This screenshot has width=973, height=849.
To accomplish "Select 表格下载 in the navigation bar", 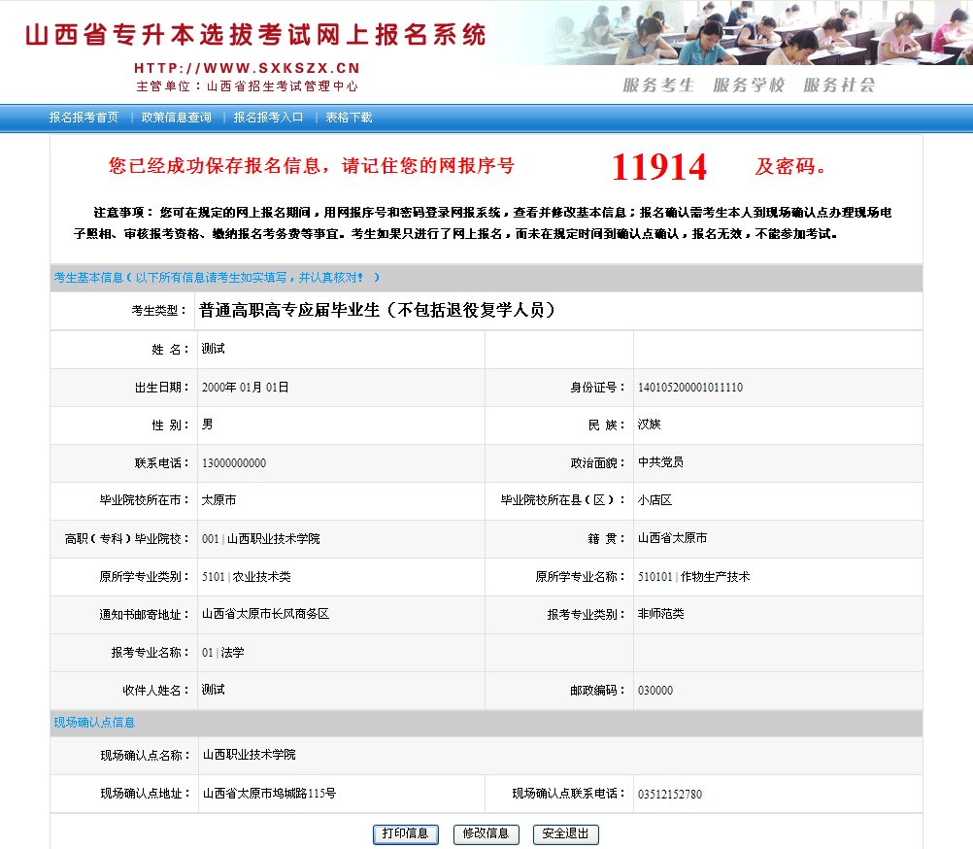I will pos(349,118).
